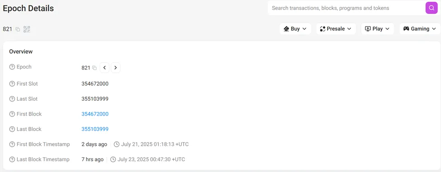Click the purple search magnifier button
Screen dimensions: 441x172
(x=432, y=8)
